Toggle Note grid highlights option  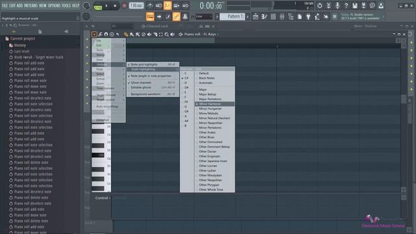pyautogui.click(x=153, y=64)
